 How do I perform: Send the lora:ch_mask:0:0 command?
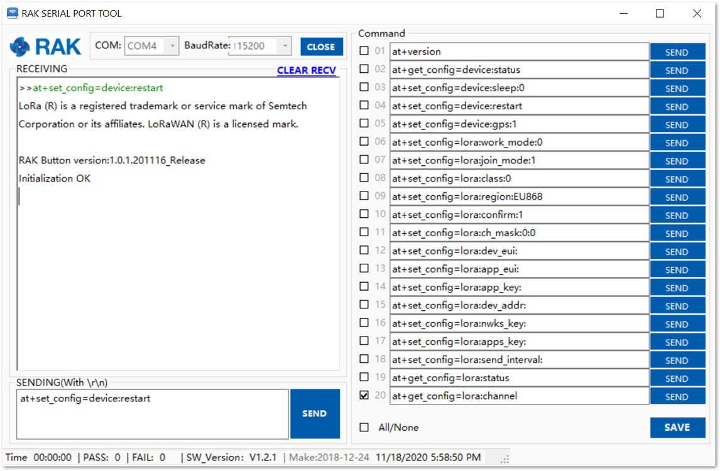(x=677, y=233)
